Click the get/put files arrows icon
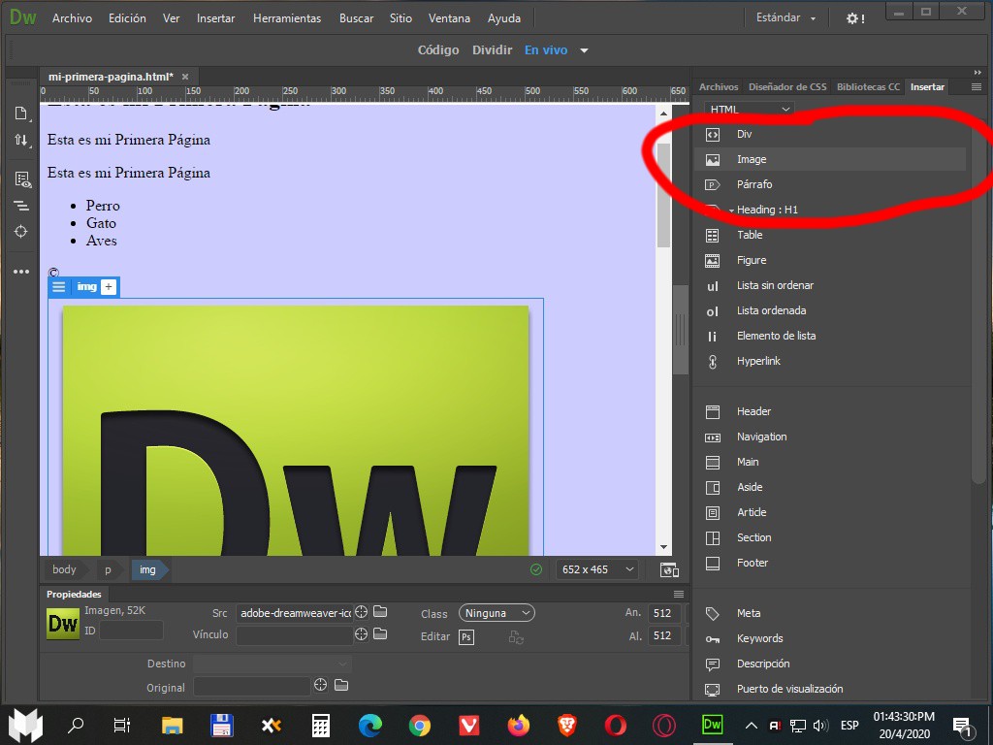The width and height of the screenshot is (993, 745). tap(21, 140)
